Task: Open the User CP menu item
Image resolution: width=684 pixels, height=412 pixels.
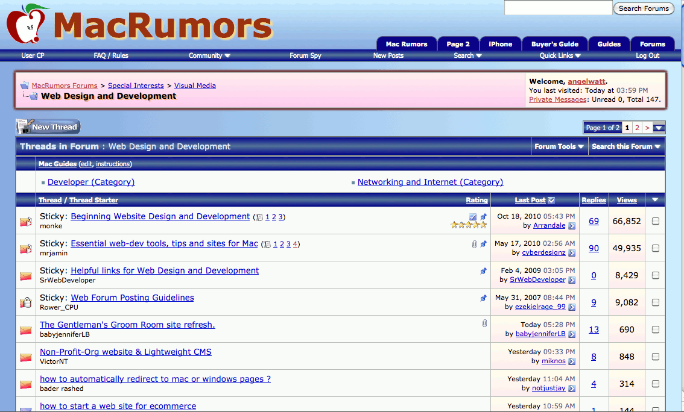Action: [x=33, y=55]
